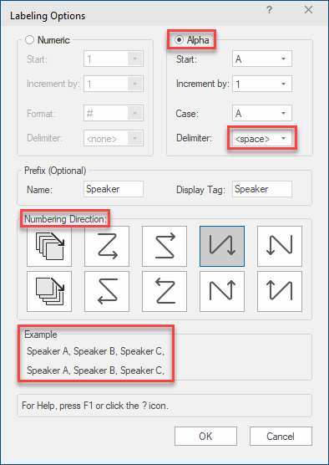Pick N-pattern direction with up arrow on right

222,291
